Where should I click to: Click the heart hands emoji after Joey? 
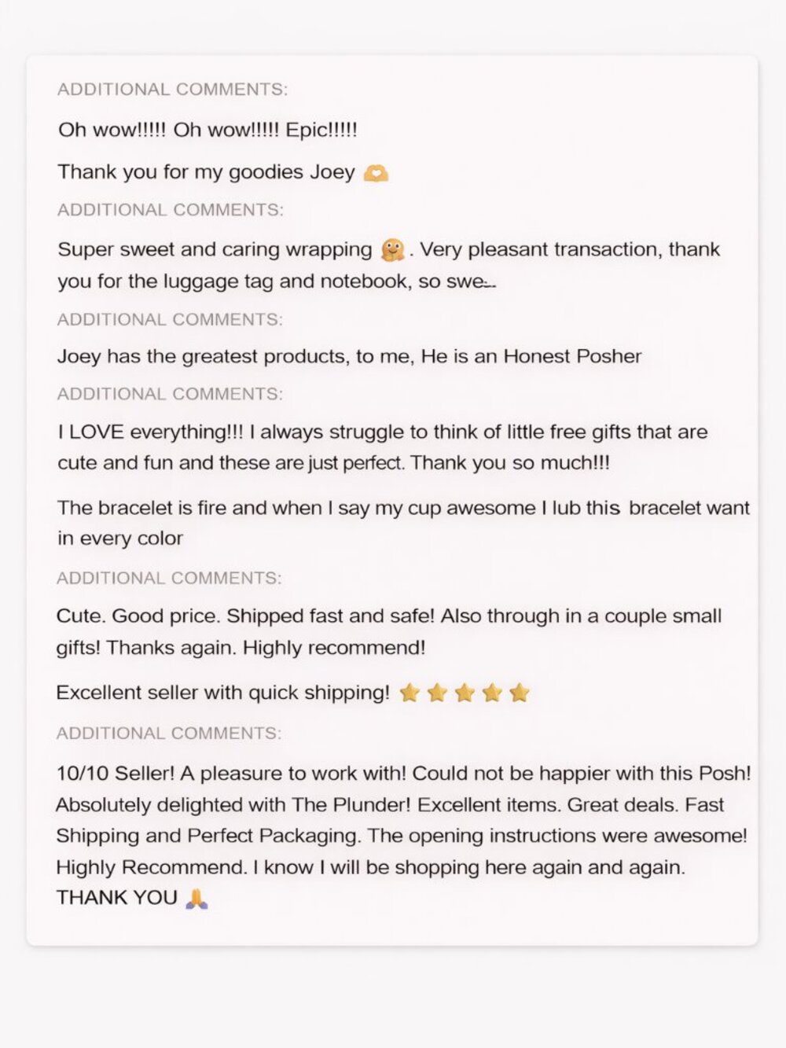click(376, 173)
